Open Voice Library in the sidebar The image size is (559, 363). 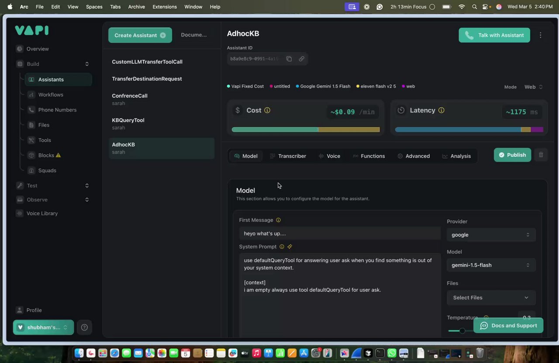(42, 213)
